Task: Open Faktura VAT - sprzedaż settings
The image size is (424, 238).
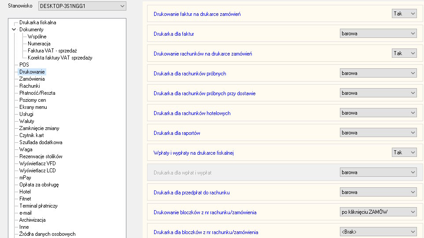Action: [x=52, y=51]
